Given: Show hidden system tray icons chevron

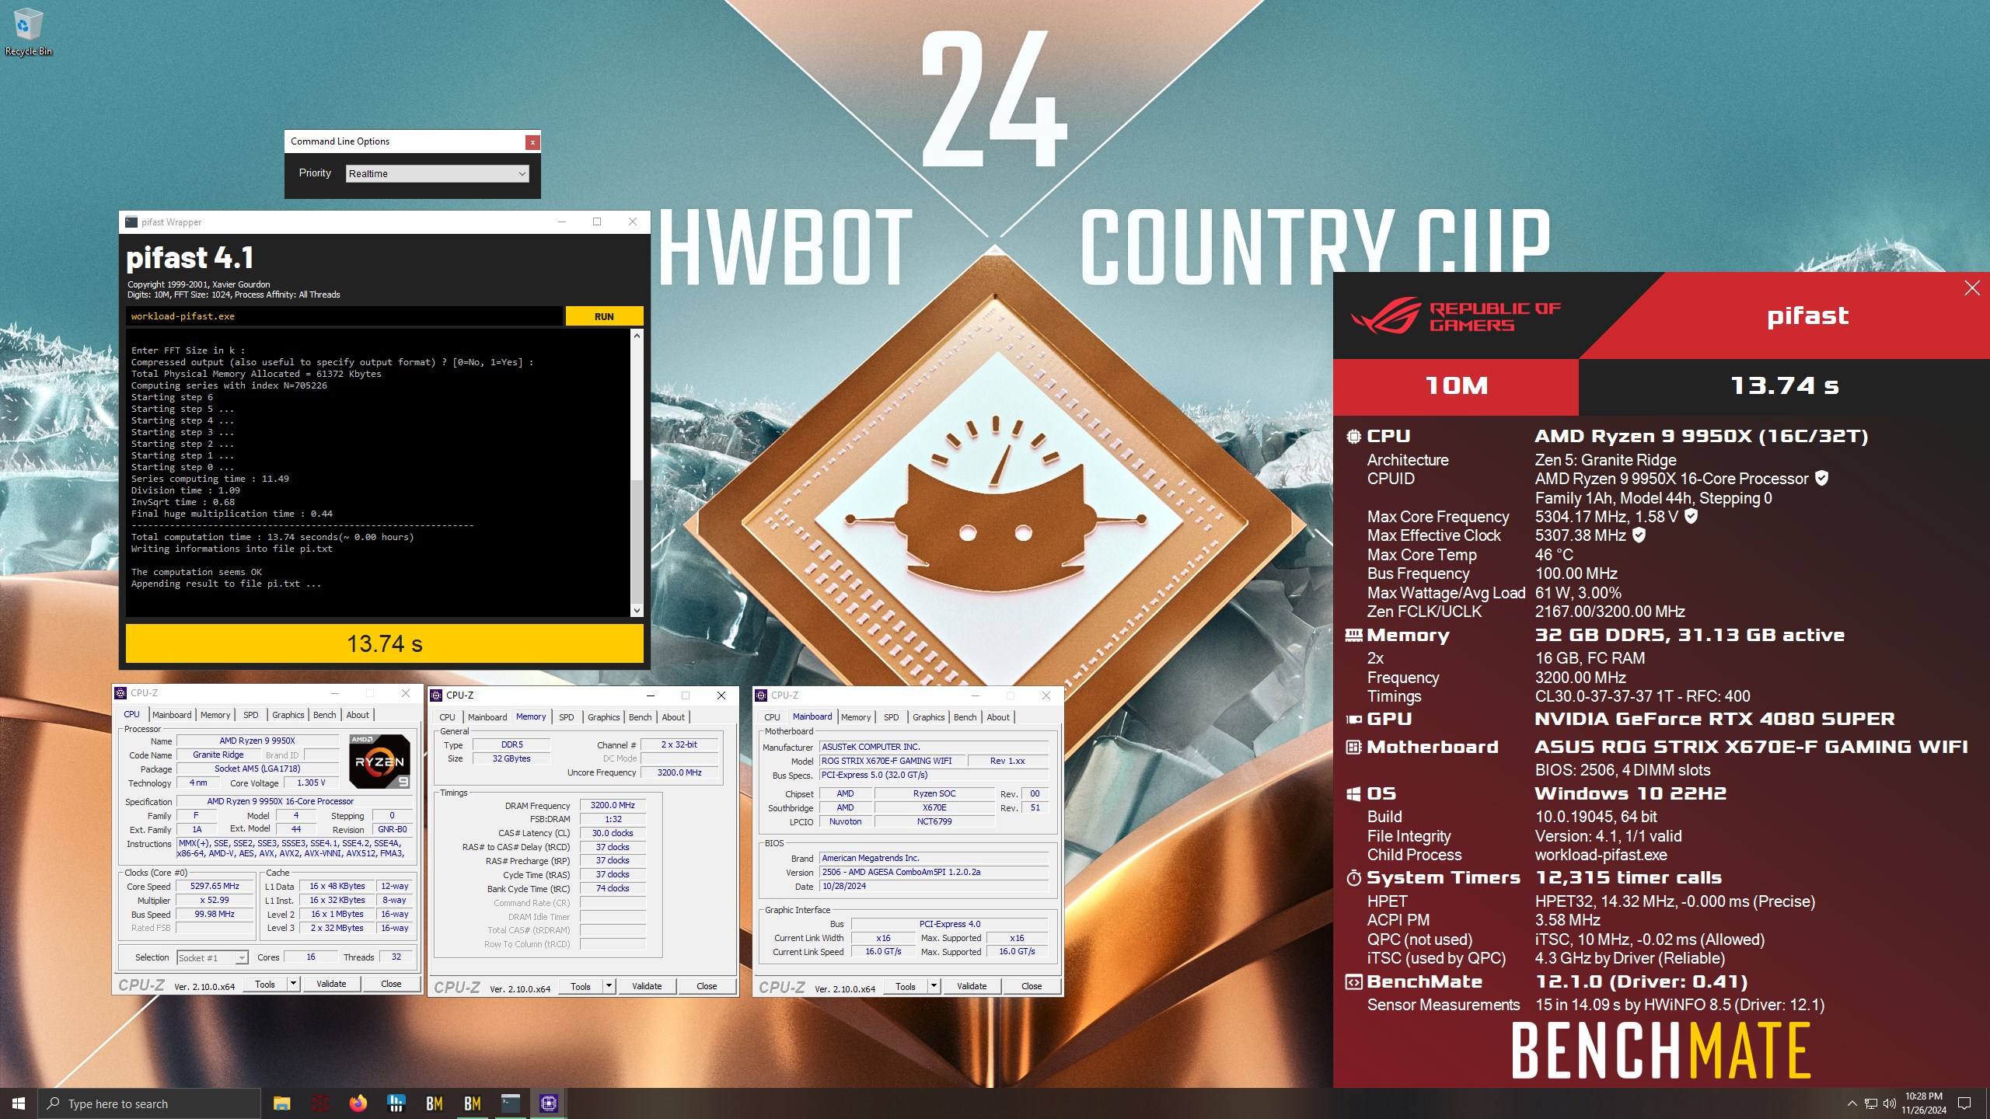Looking at the screenshot, I should (1852, 1103).
